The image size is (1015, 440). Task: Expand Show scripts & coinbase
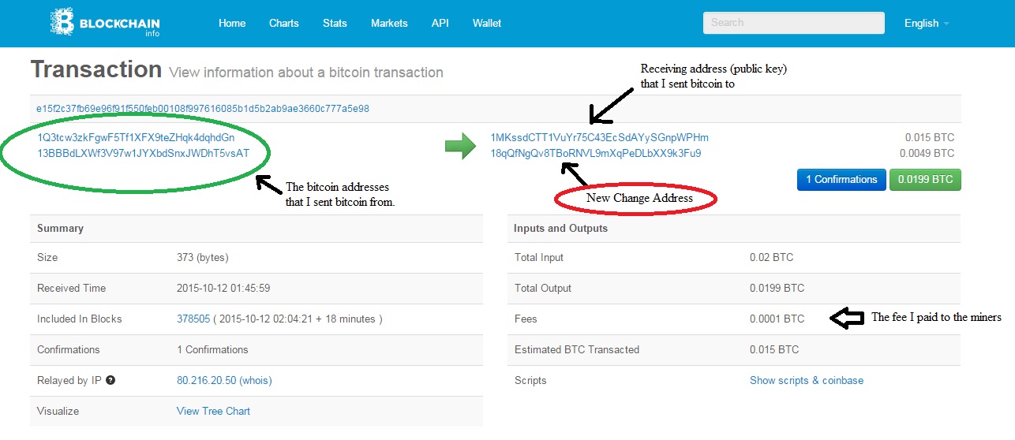click(806, 380)
